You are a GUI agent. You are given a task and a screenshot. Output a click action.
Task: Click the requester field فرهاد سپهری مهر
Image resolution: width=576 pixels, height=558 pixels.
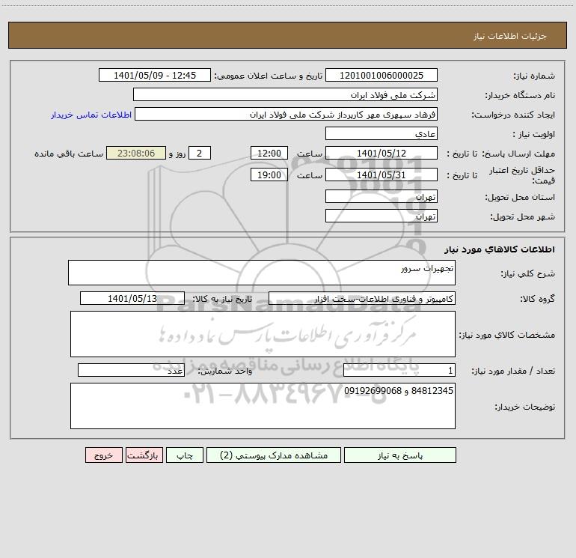[x=287, y=114]
